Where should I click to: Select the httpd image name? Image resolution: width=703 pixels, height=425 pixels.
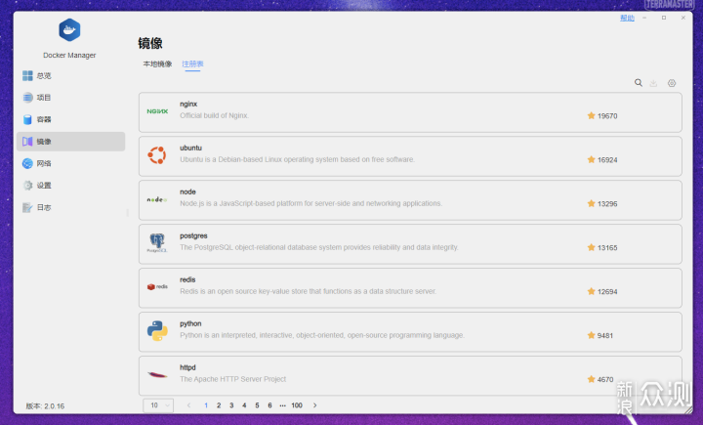pos(187,367)
